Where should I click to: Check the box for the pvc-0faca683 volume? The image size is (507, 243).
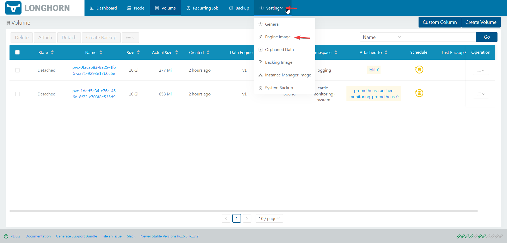coord(17,70)
